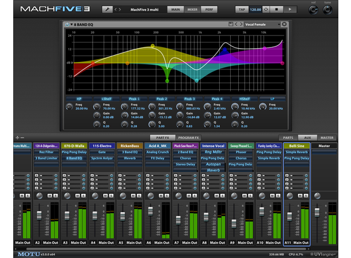This screenshot has width=351, height=258.
Task: Show the PARTS mixer section
Action: point(288,138)
